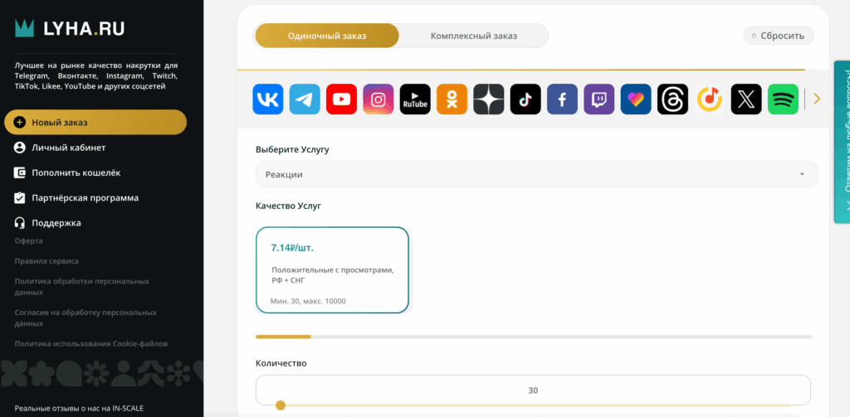The width and height of the screenshot is (850, 417).
Task: Select the Instagram icon
Action: (x=379, y=99)
